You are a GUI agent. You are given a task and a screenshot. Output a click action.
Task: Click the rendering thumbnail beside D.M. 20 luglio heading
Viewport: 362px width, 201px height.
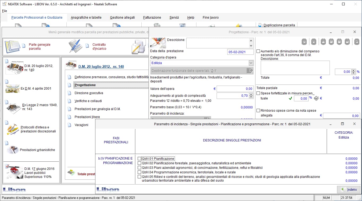71,65
